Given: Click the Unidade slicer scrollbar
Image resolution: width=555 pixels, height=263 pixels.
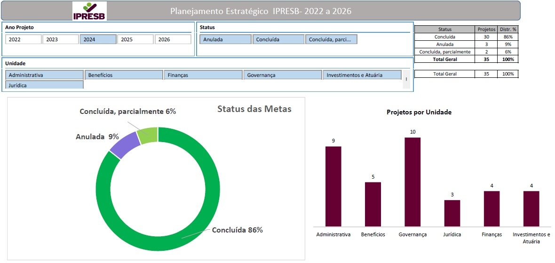Looking at the screenshot, I should click(x=406, y=79).
